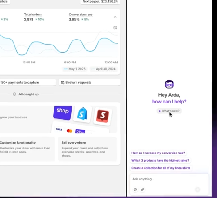Open the red S chat app icon

(103, 116)
